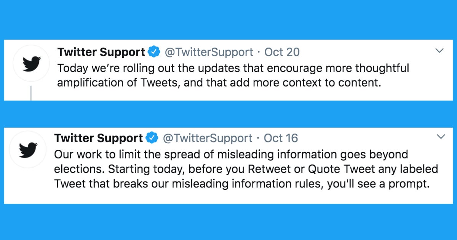The image size is (457, 240).
Task: Select the blue verified badge next to Twitter Support
Action: (x=154, y=51)
